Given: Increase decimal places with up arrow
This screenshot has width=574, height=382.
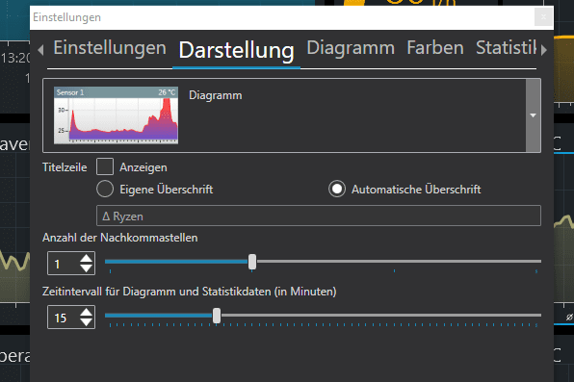Looking at the screenshot, I should pos(87,258).
